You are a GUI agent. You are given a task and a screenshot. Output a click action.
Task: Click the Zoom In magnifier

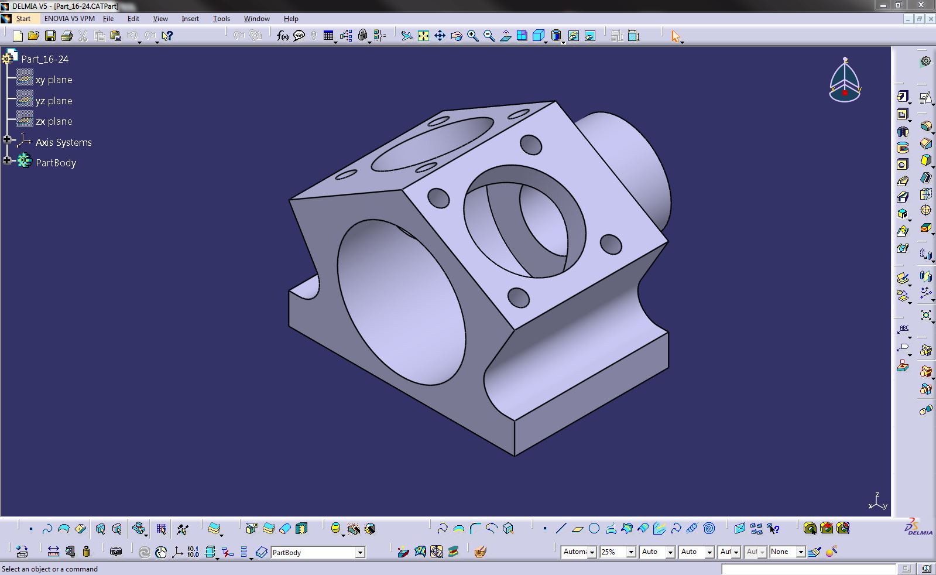[472, 36]
